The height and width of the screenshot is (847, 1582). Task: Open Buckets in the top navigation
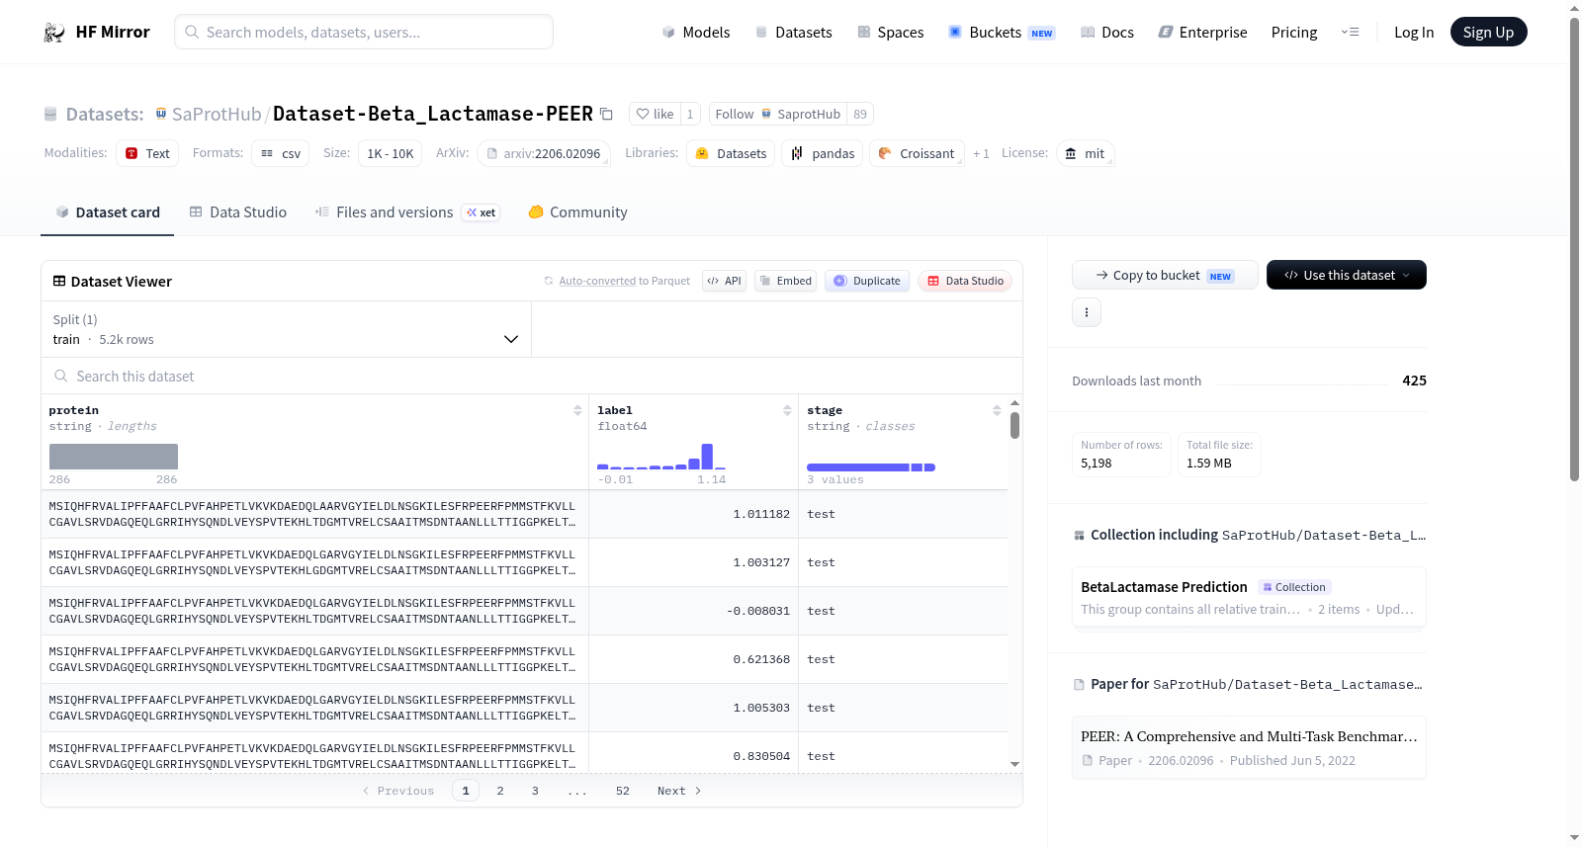click(1002, 33)
